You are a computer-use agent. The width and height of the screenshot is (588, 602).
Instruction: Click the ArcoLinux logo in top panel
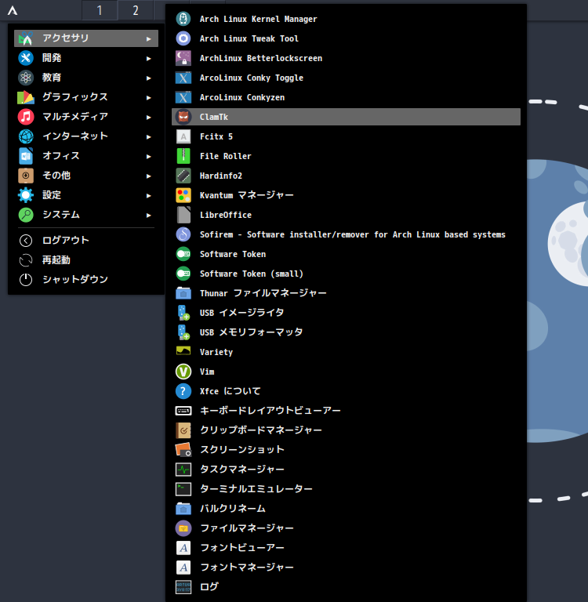pyautogui.click(x=13, y=11)
